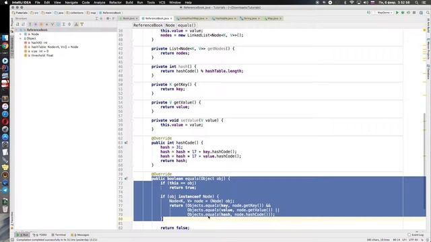This screenshot has width=431, height=242.
Task: Open the Wi-Fi status menu
Action: coord(352,3)
